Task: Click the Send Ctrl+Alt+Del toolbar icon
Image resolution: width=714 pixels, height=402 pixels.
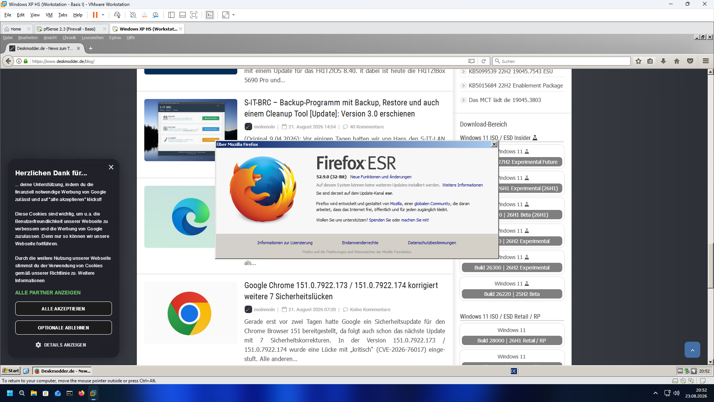Action: (117, 15)
